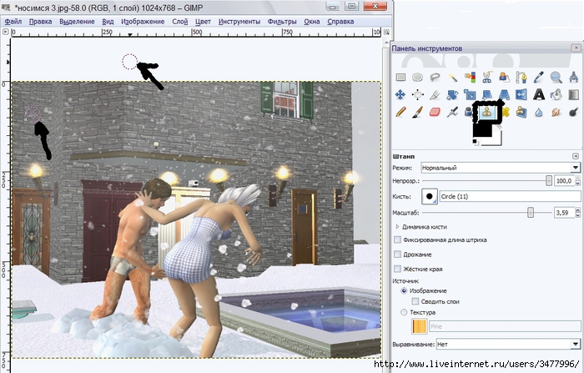
Task: Reset to default colors icon
Action: point(476,142)
